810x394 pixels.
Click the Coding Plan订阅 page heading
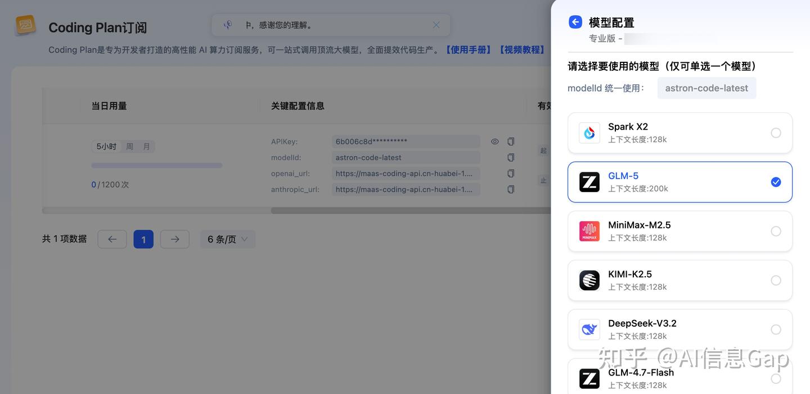pos(98,28)
